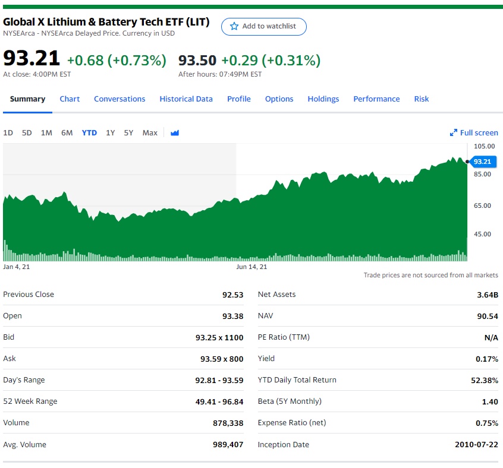
Task: Click the Yield value 0.17%
Action: coord(487,359)
